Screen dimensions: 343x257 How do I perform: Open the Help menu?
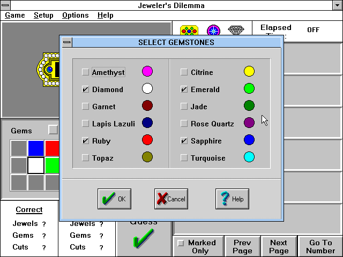pos(106,16)
